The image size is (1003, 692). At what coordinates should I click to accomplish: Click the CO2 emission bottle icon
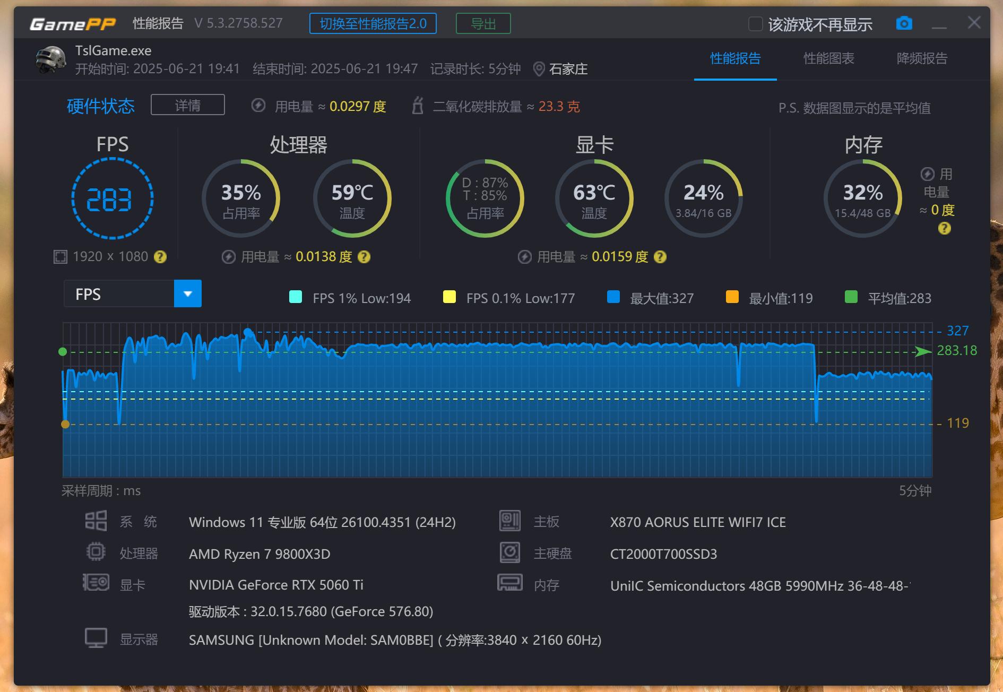pos(418,106)
